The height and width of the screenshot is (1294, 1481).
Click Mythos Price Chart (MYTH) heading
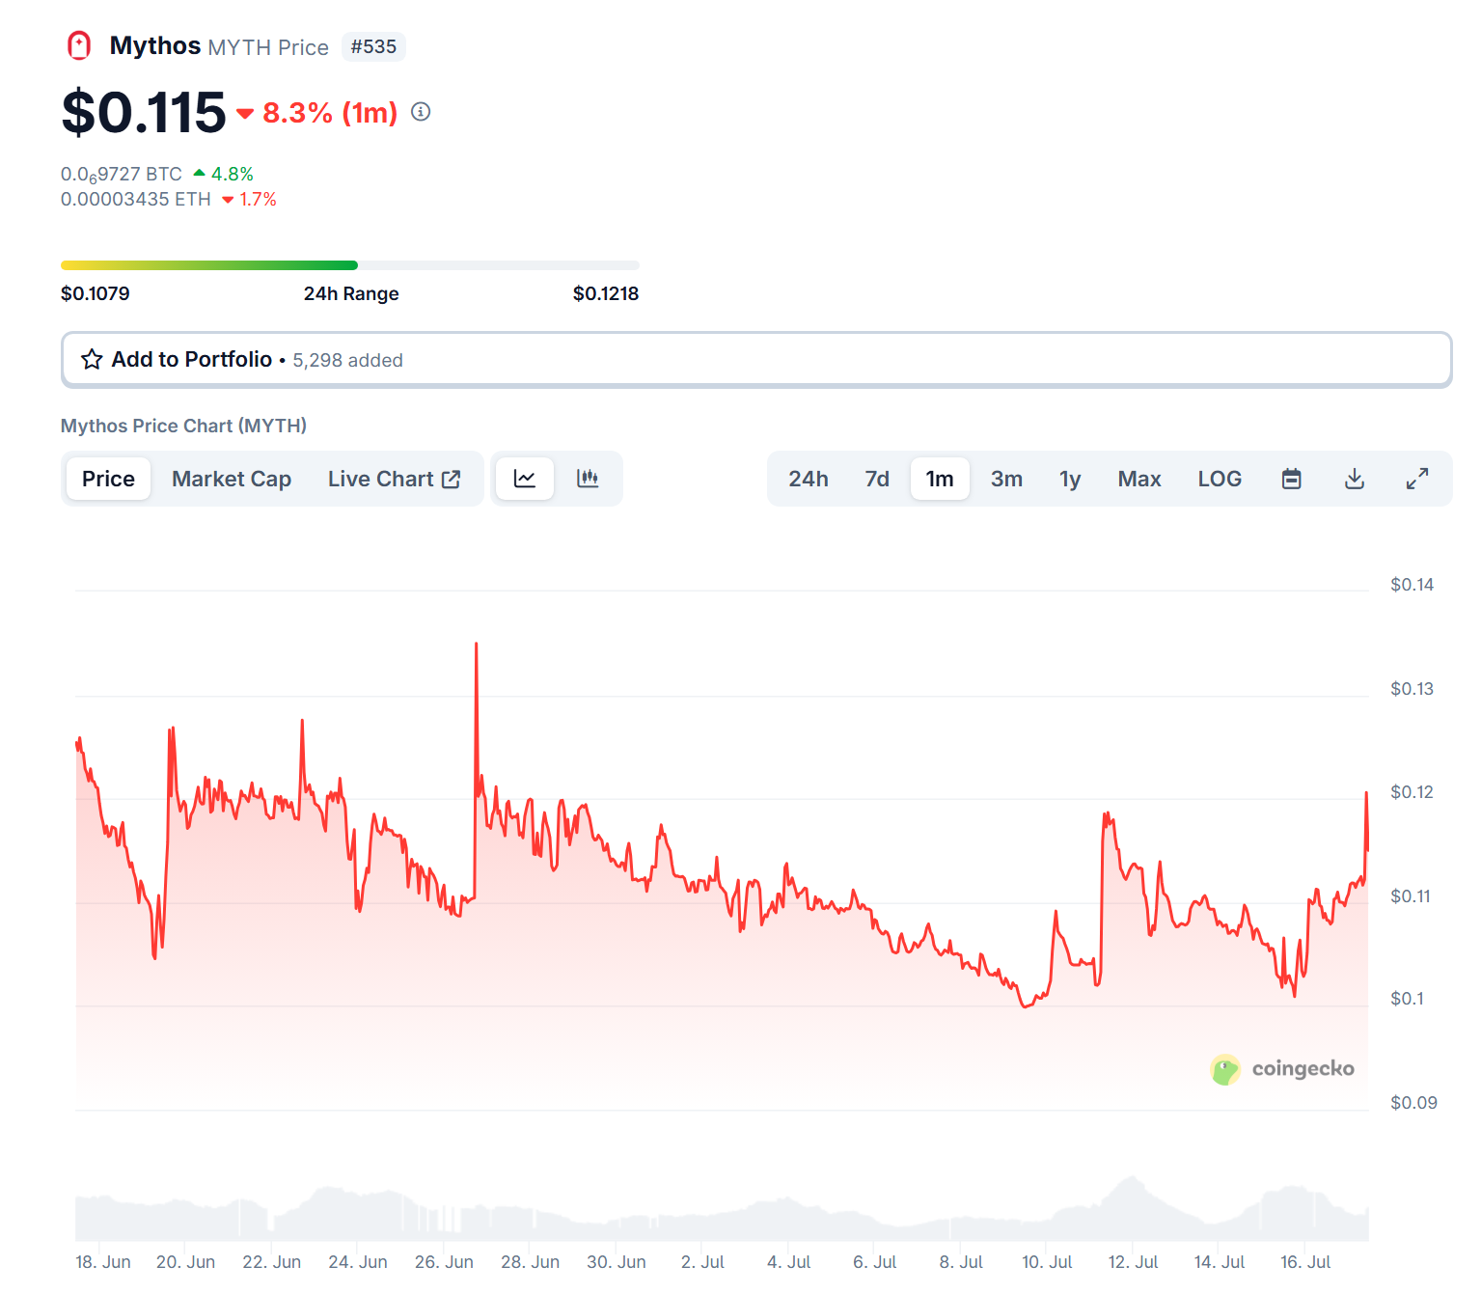183,426
